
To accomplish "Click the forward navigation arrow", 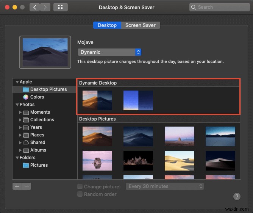I will (x=45, y=7).
